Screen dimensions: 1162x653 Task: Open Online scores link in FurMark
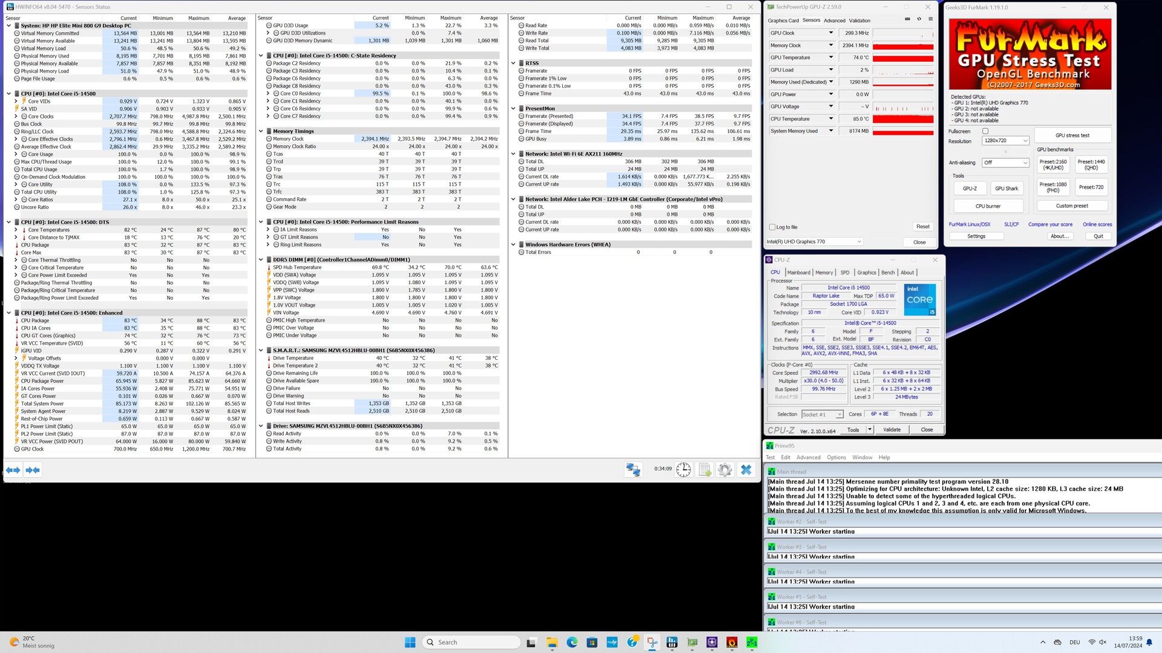[x=1097, y=224]
